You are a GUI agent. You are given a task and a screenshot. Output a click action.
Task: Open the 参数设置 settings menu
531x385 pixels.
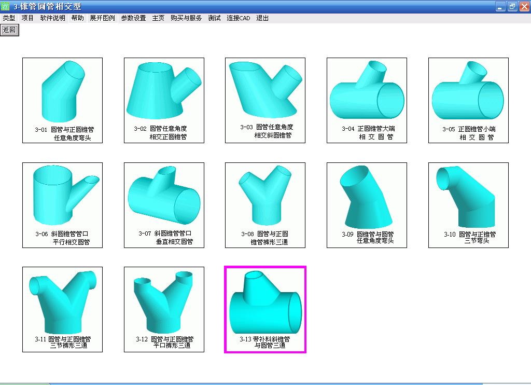(x=133, y=18)
